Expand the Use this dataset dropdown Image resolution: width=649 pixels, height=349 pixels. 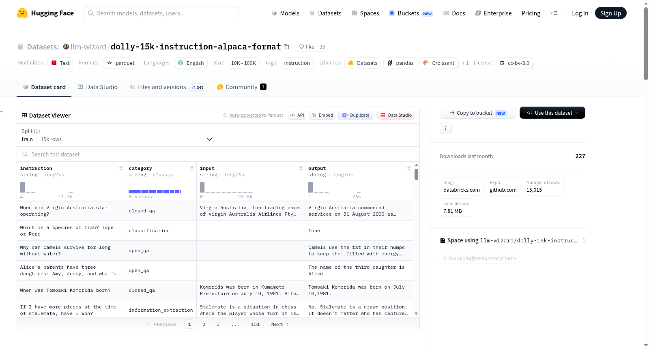click(x=552, y=113)
